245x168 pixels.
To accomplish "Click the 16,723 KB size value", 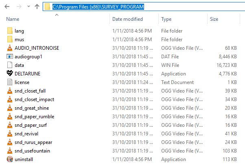I will pos(227,65).
